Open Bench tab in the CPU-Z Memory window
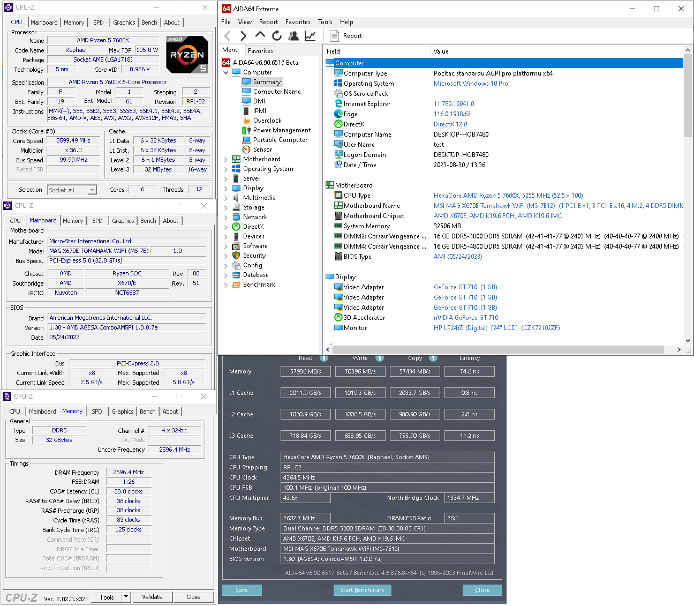The width and height of the screenshot is (694, 606). [148, 412]
